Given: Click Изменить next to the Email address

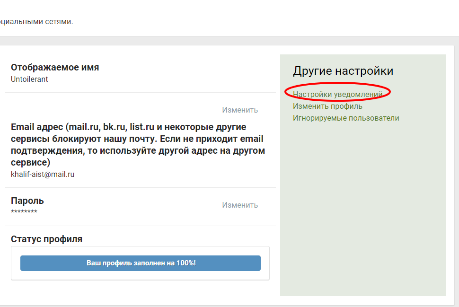Looking at the screenshot, I should click(x=240, y=110).
